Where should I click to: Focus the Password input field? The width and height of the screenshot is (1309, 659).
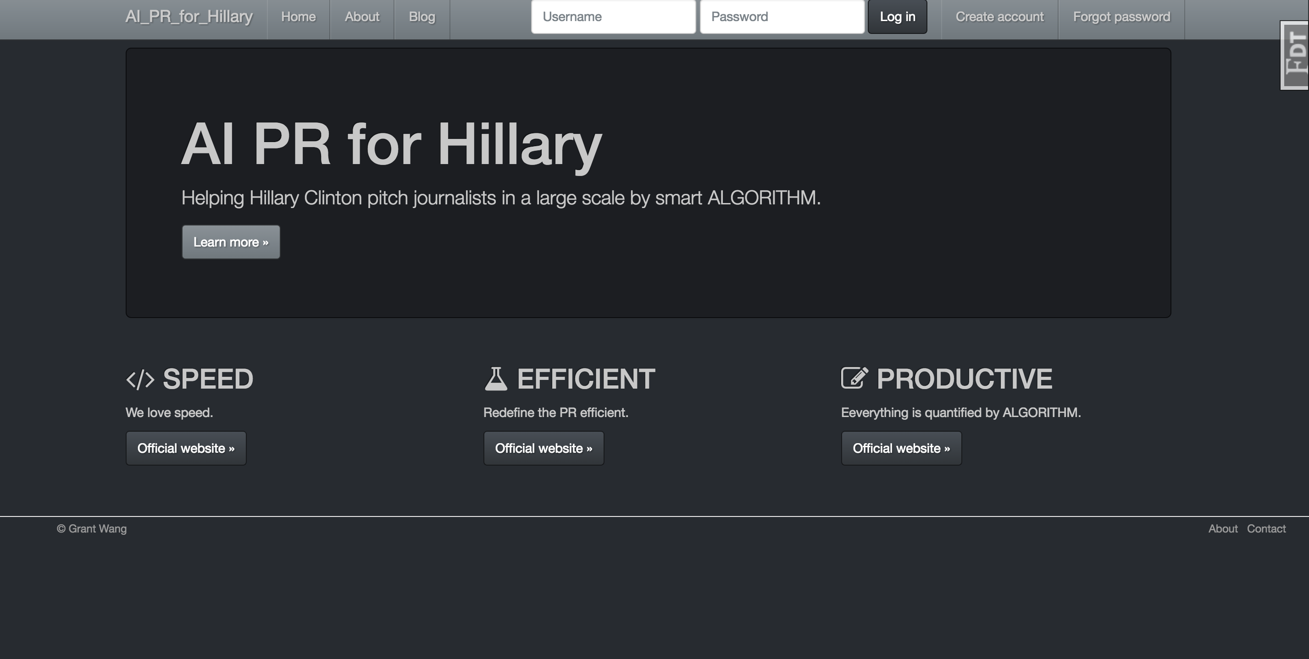[782, 17]
